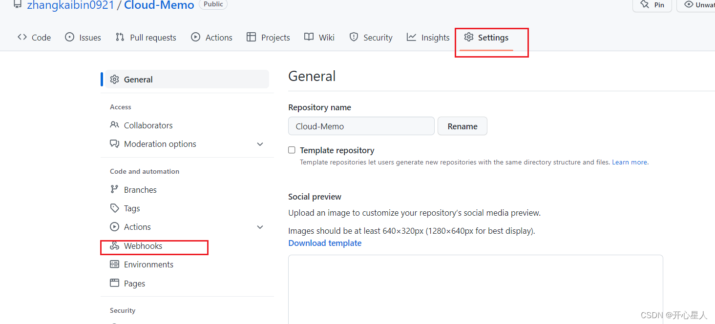This screenshot has width=715, height=324.
Task: Click the Rename button
Action: (x=463, y=126)
